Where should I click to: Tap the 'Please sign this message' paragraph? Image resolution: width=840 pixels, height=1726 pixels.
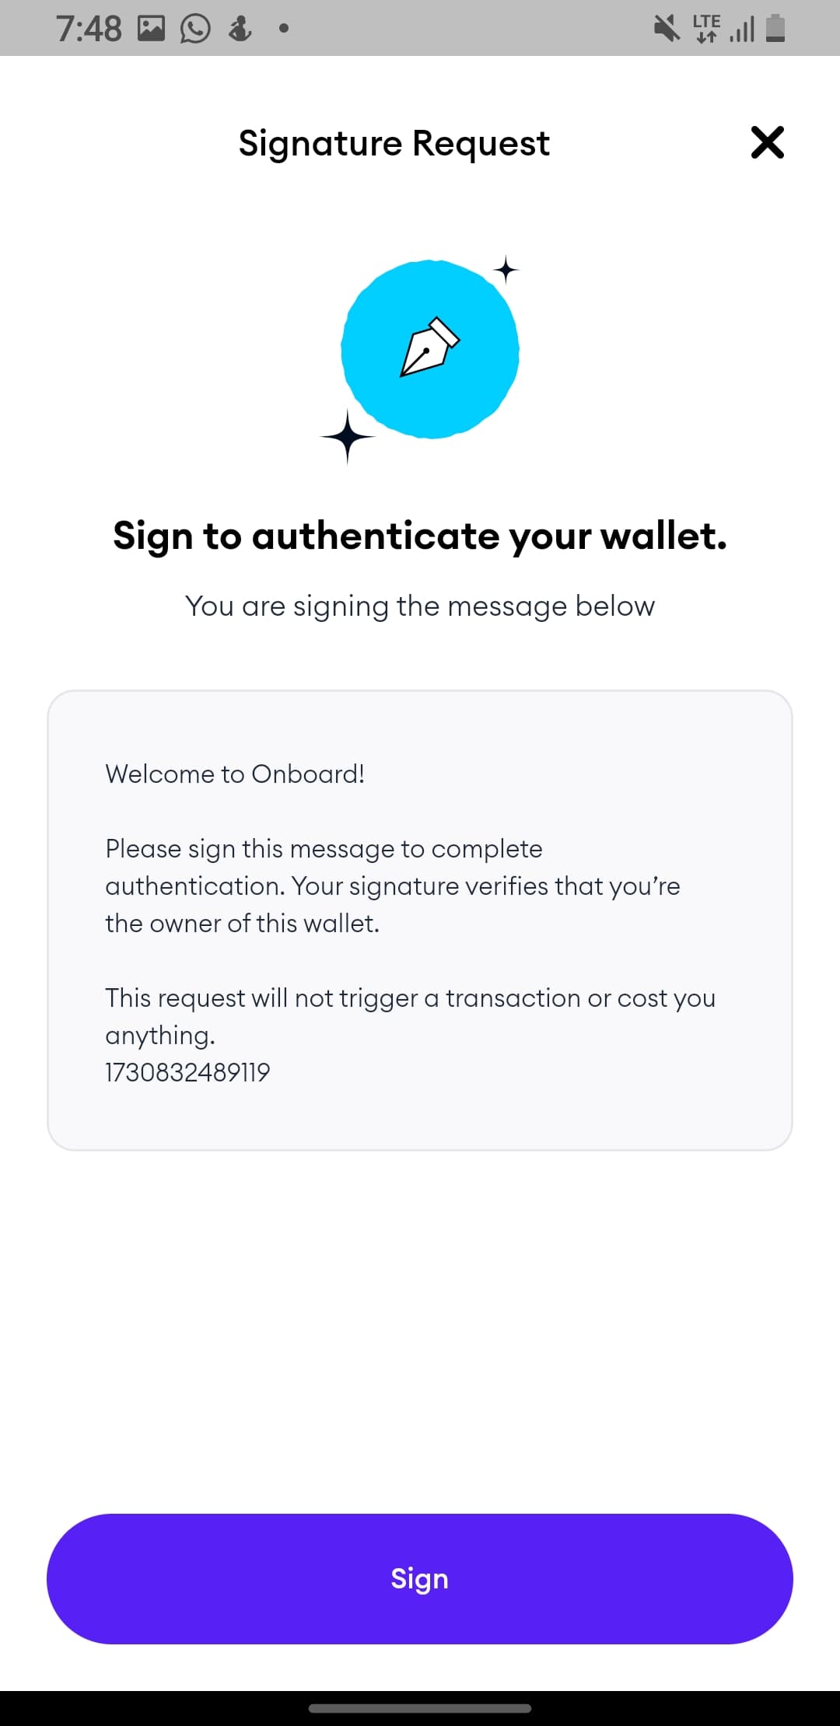pyautogui.click(x=393, y=886)
